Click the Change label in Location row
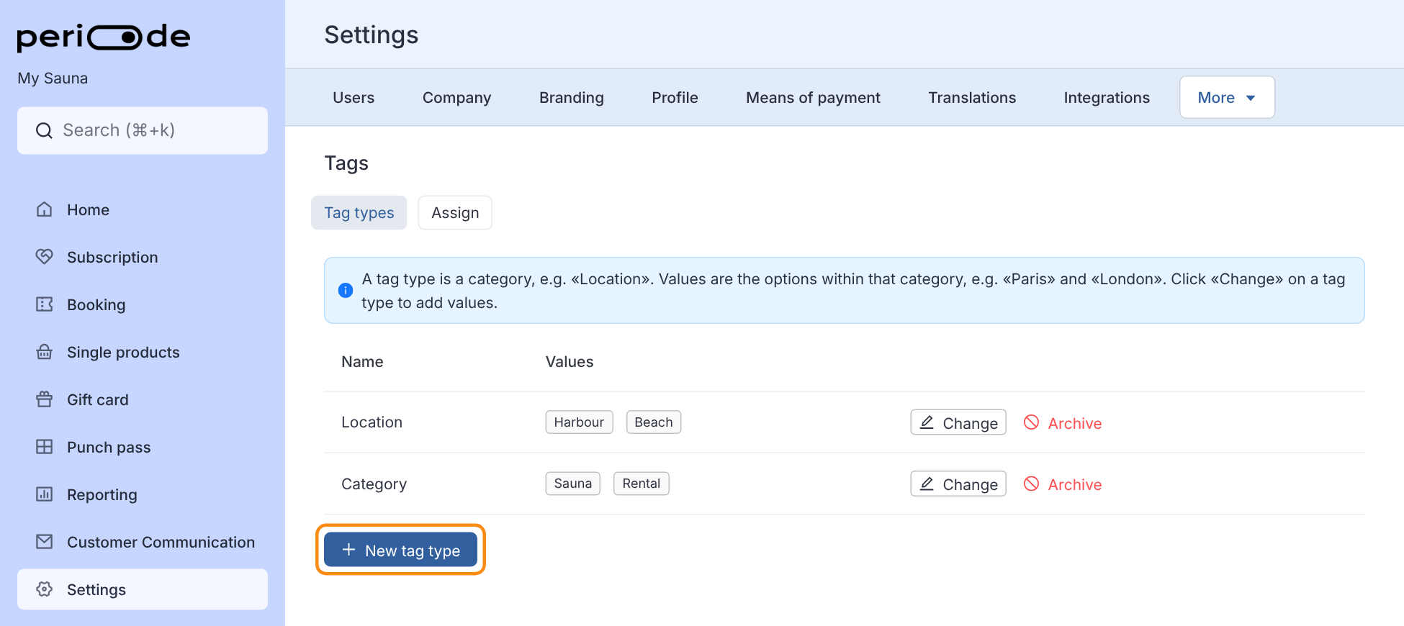Viewport: 1404px width, 626px height. click(970, 423)
